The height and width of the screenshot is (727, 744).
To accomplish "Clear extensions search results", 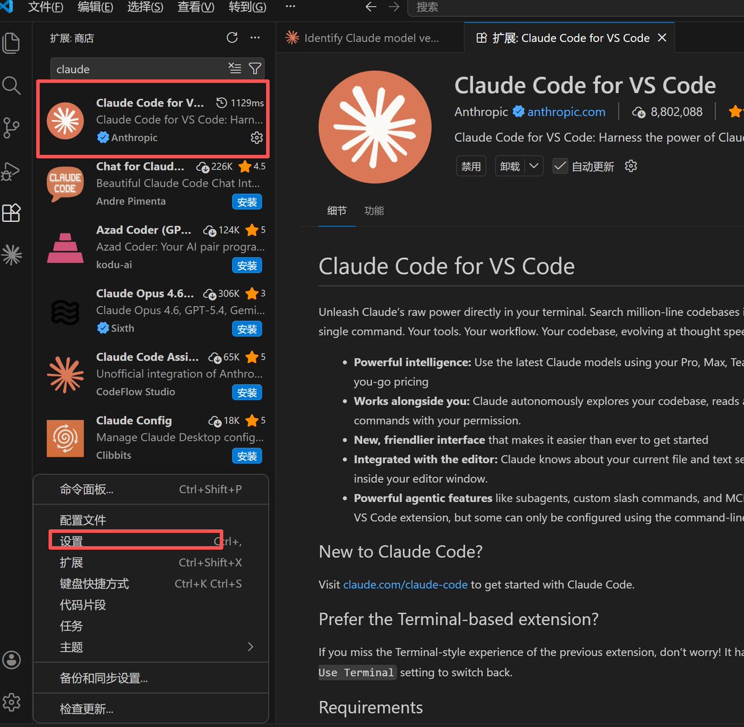I will point(235,68).
